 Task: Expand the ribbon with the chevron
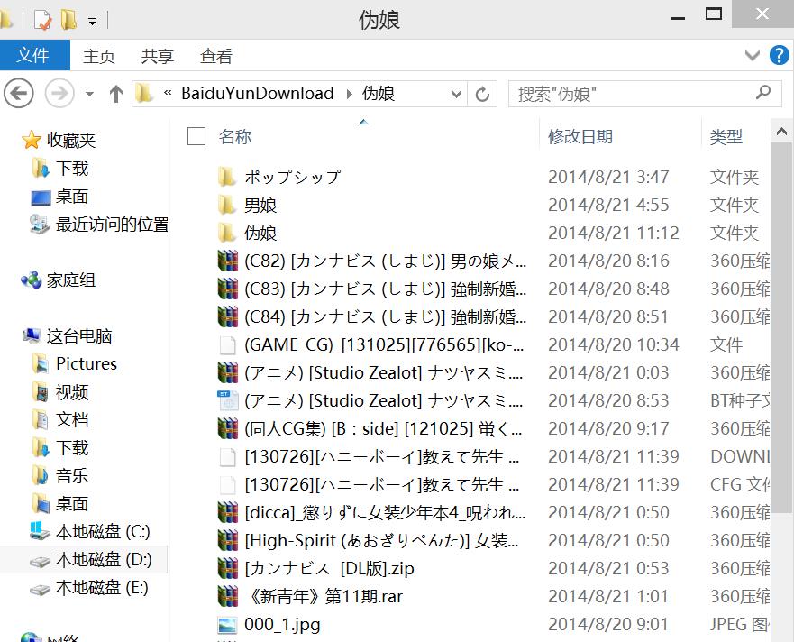753,55
